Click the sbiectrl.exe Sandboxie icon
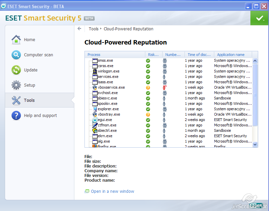 click(95, 130)
